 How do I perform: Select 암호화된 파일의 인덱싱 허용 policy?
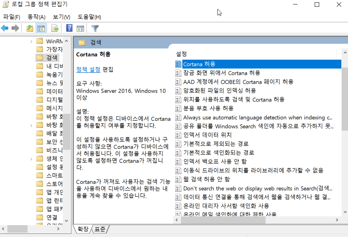[220, 90]
